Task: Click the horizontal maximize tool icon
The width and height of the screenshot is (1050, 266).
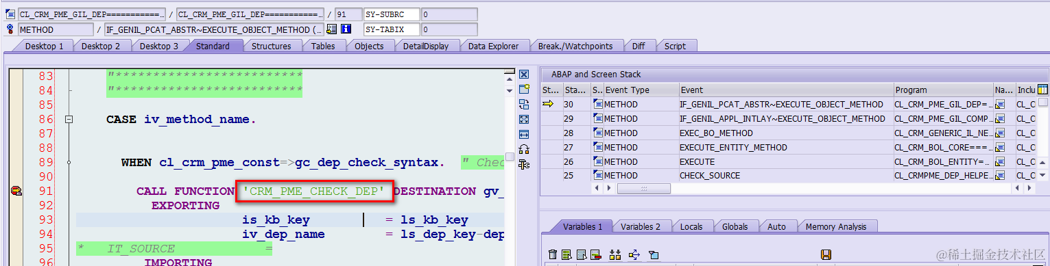Action: point(524,134)
